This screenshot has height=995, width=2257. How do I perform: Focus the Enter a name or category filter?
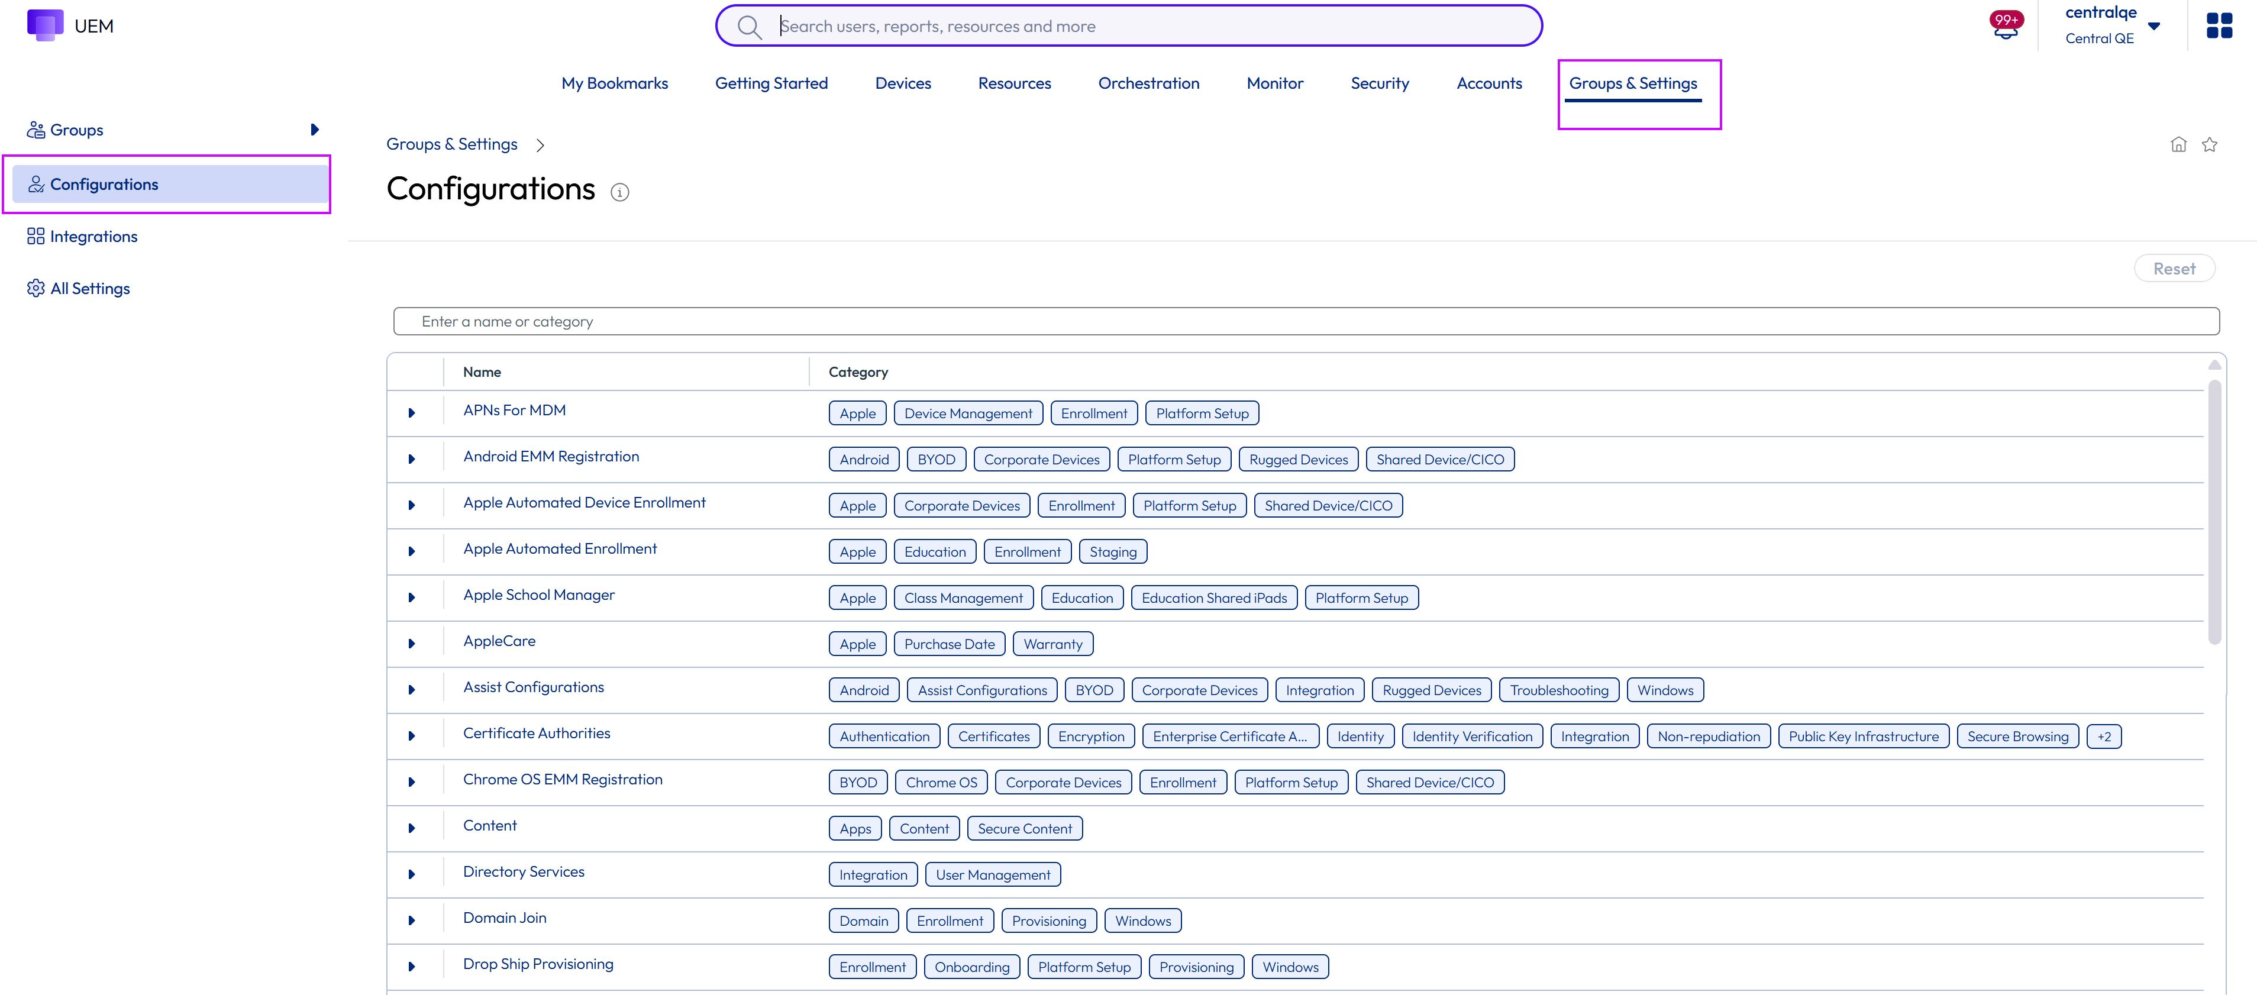pyautogui.click(x=1306, y=321)
